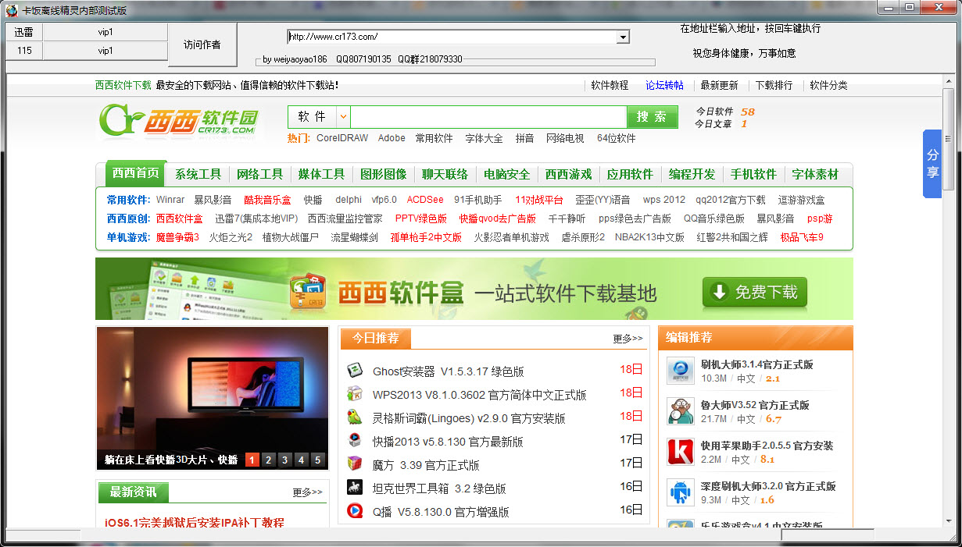Open the 字体素材 navigation tab
The image size is (962, 547).
tap(815, 174)
